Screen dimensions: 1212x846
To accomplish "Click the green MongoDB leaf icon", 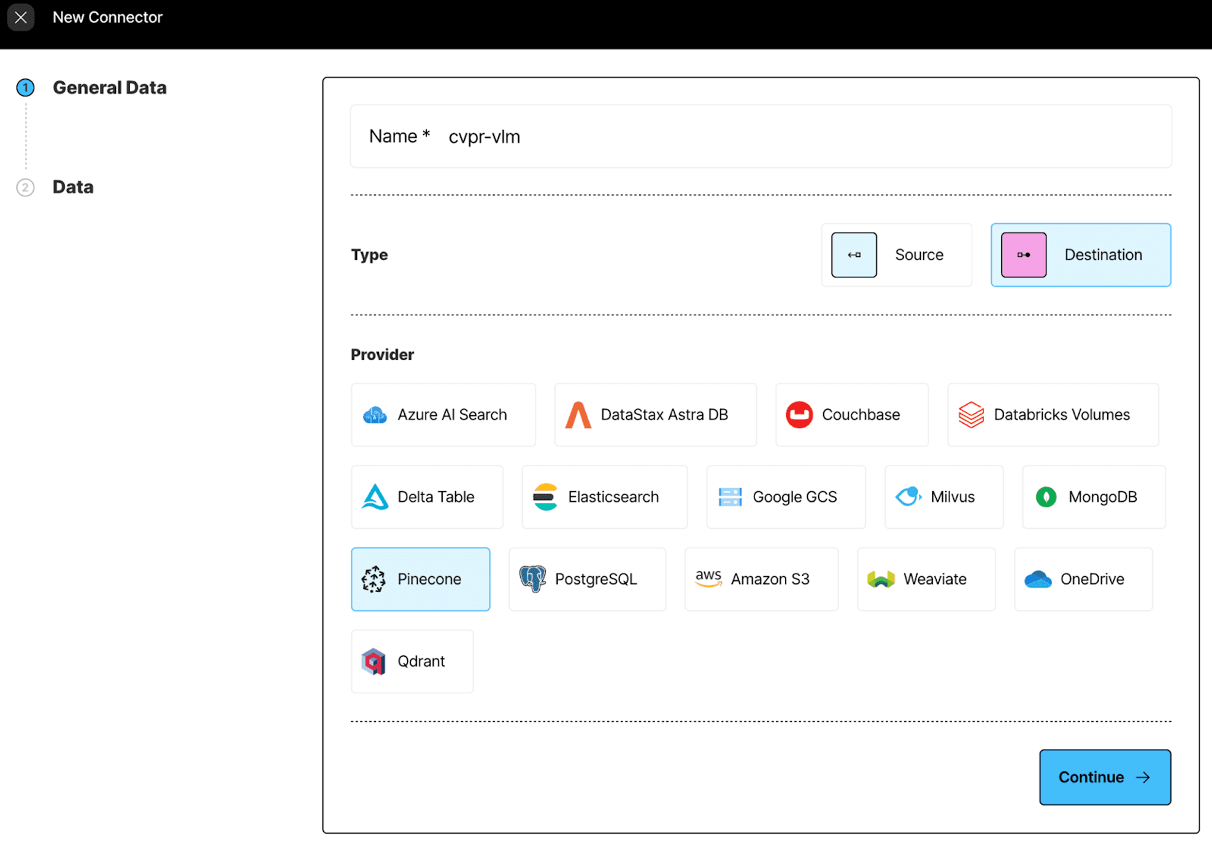I will pyautogui.click(x=1046, y=497).
